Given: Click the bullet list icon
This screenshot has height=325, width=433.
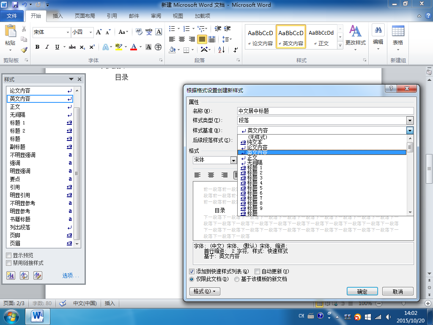Looking at the screenshot, I should click(172, 29).
